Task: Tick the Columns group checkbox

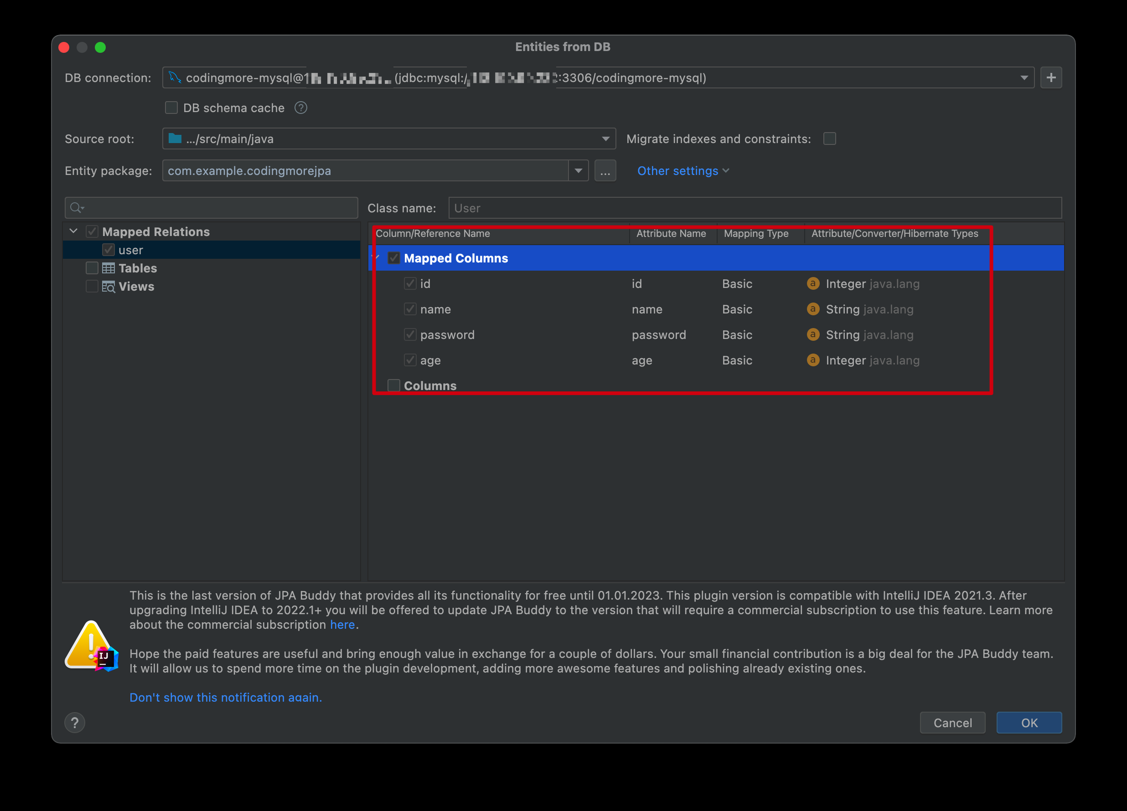Action: pyautogui.click(x=393, y=385)
